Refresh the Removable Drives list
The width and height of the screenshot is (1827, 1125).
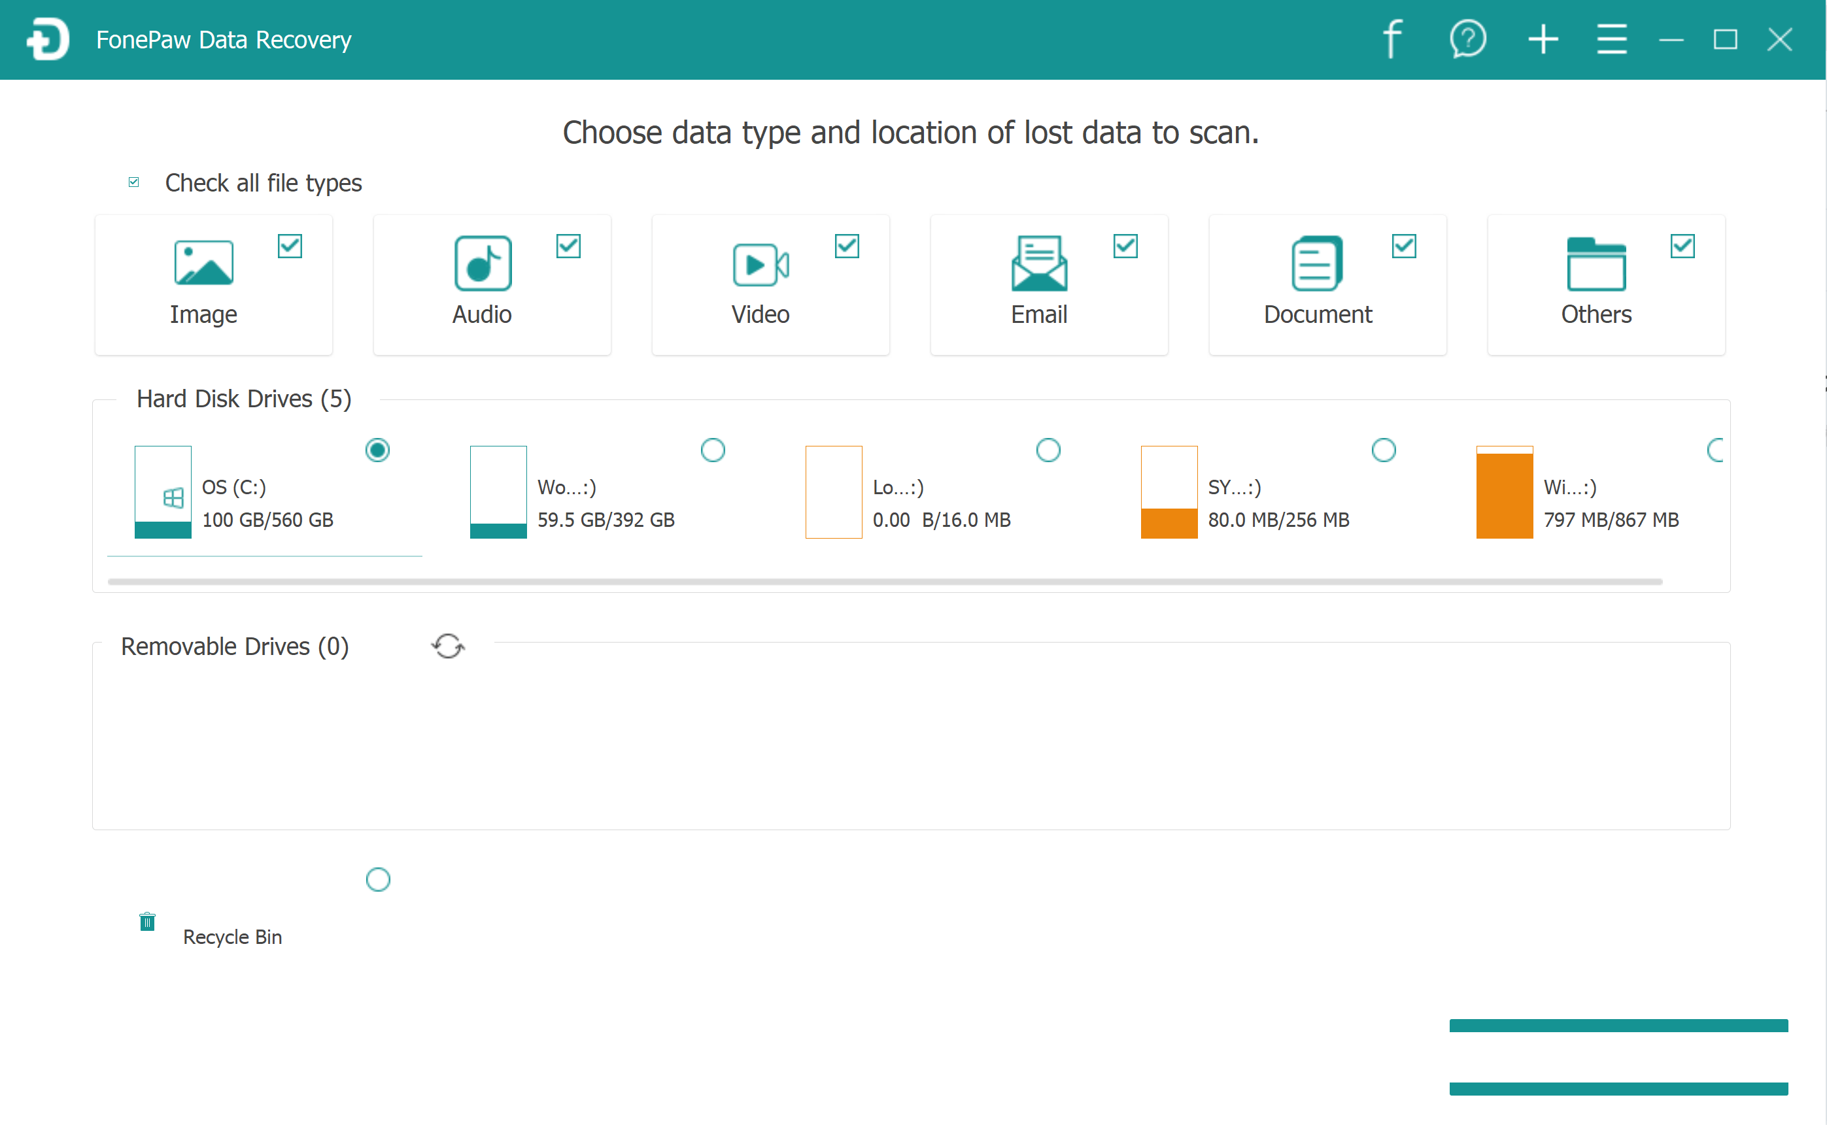pyautogui.click(x=448, y=646)
